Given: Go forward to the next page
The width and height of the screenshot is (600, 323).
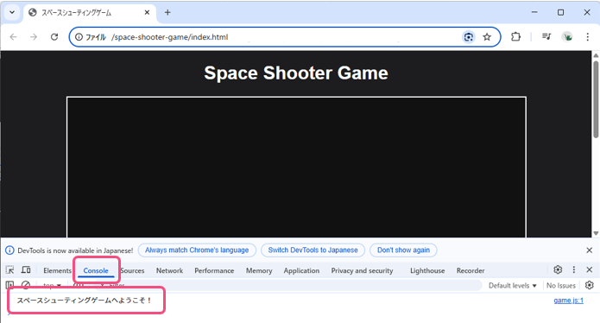Looking at the screenshot, I should (34, 37).
